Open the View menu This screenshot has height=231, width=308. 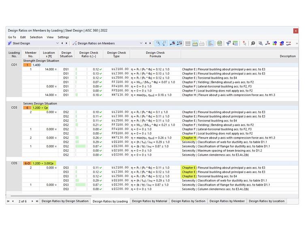[x=50, y=37]
